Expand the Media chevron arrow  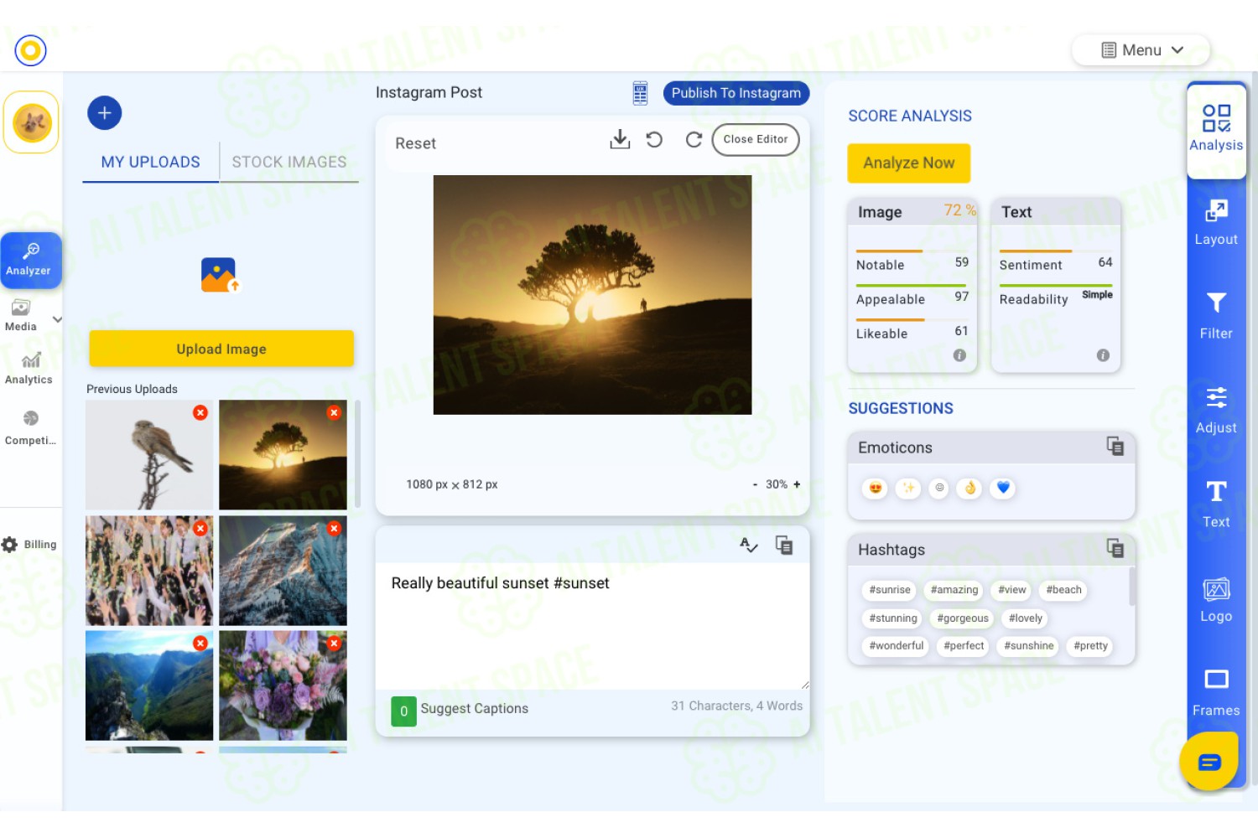[x=57, y=319]
